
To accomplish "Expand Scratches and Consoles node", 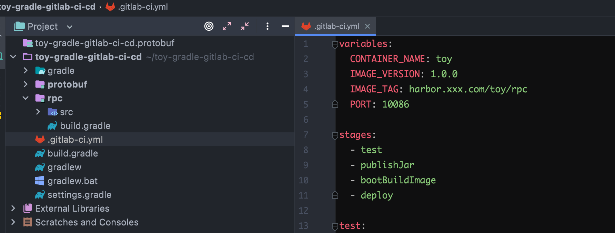I will [x=13, y=222].
